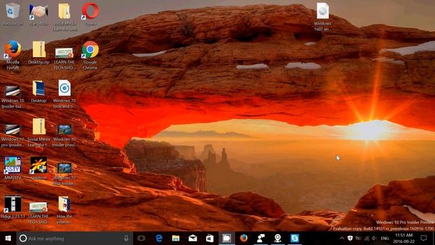
Task: Change input language via ENG indicator
Action: point(385,238)
